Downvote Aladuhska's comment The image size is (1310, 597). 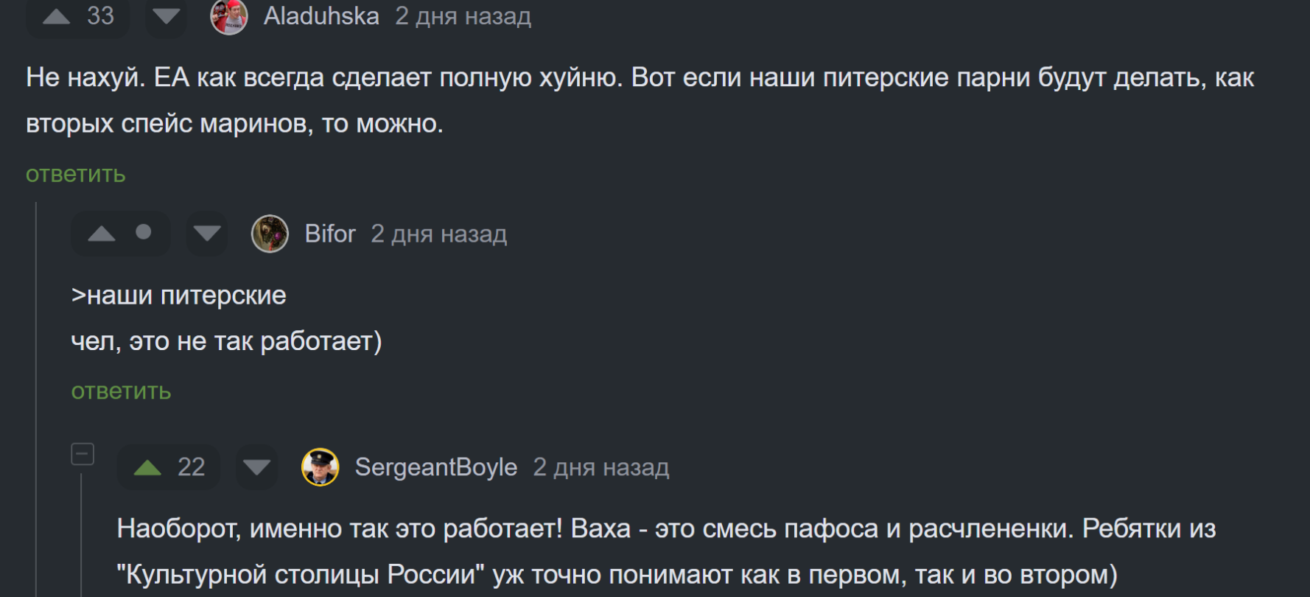click(x=166, y=16)
